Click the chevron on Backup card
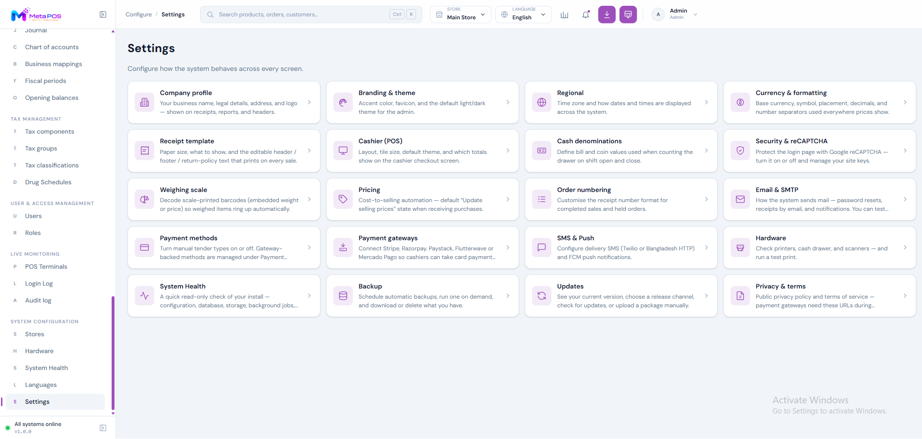922x439 pixels. click(x=508, y=296)
